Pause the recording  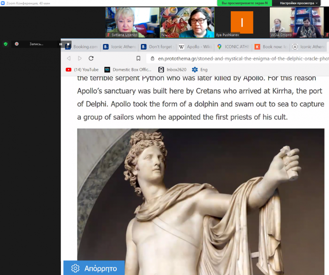coord(60,44)
